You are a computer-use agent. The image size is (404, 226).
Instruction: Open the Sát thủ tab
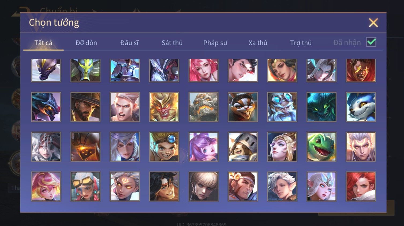pyautogui.click(x=172, y=43)
